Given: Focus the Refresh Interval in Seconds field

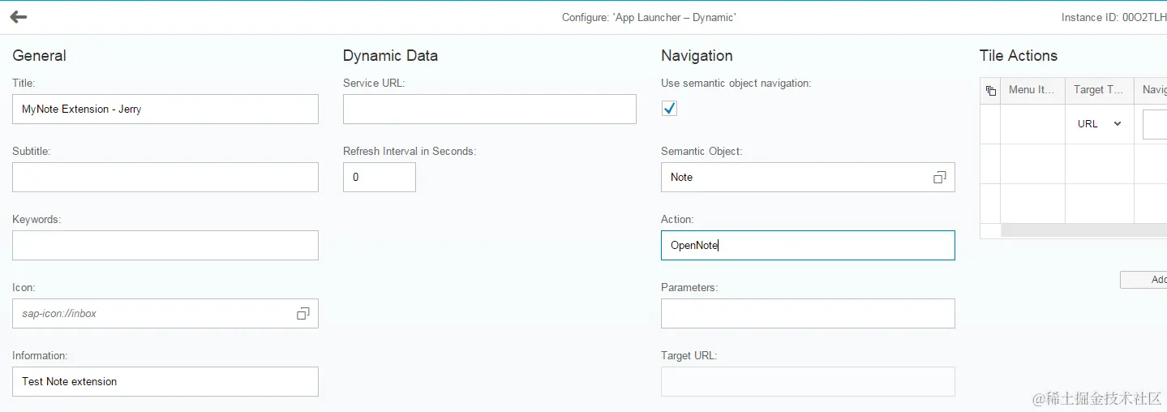Looking at the screenshot, I should coord(380,178).
